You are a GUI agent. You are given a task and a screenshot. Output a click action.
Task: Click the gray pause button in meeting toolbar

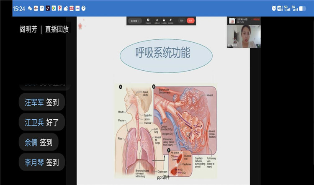[x=182, y=21]
